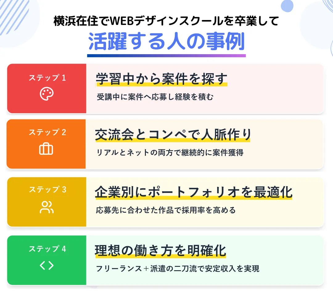333x297 pixels.
Task: Click the gradient underline below the title
Action: [166, 56]
